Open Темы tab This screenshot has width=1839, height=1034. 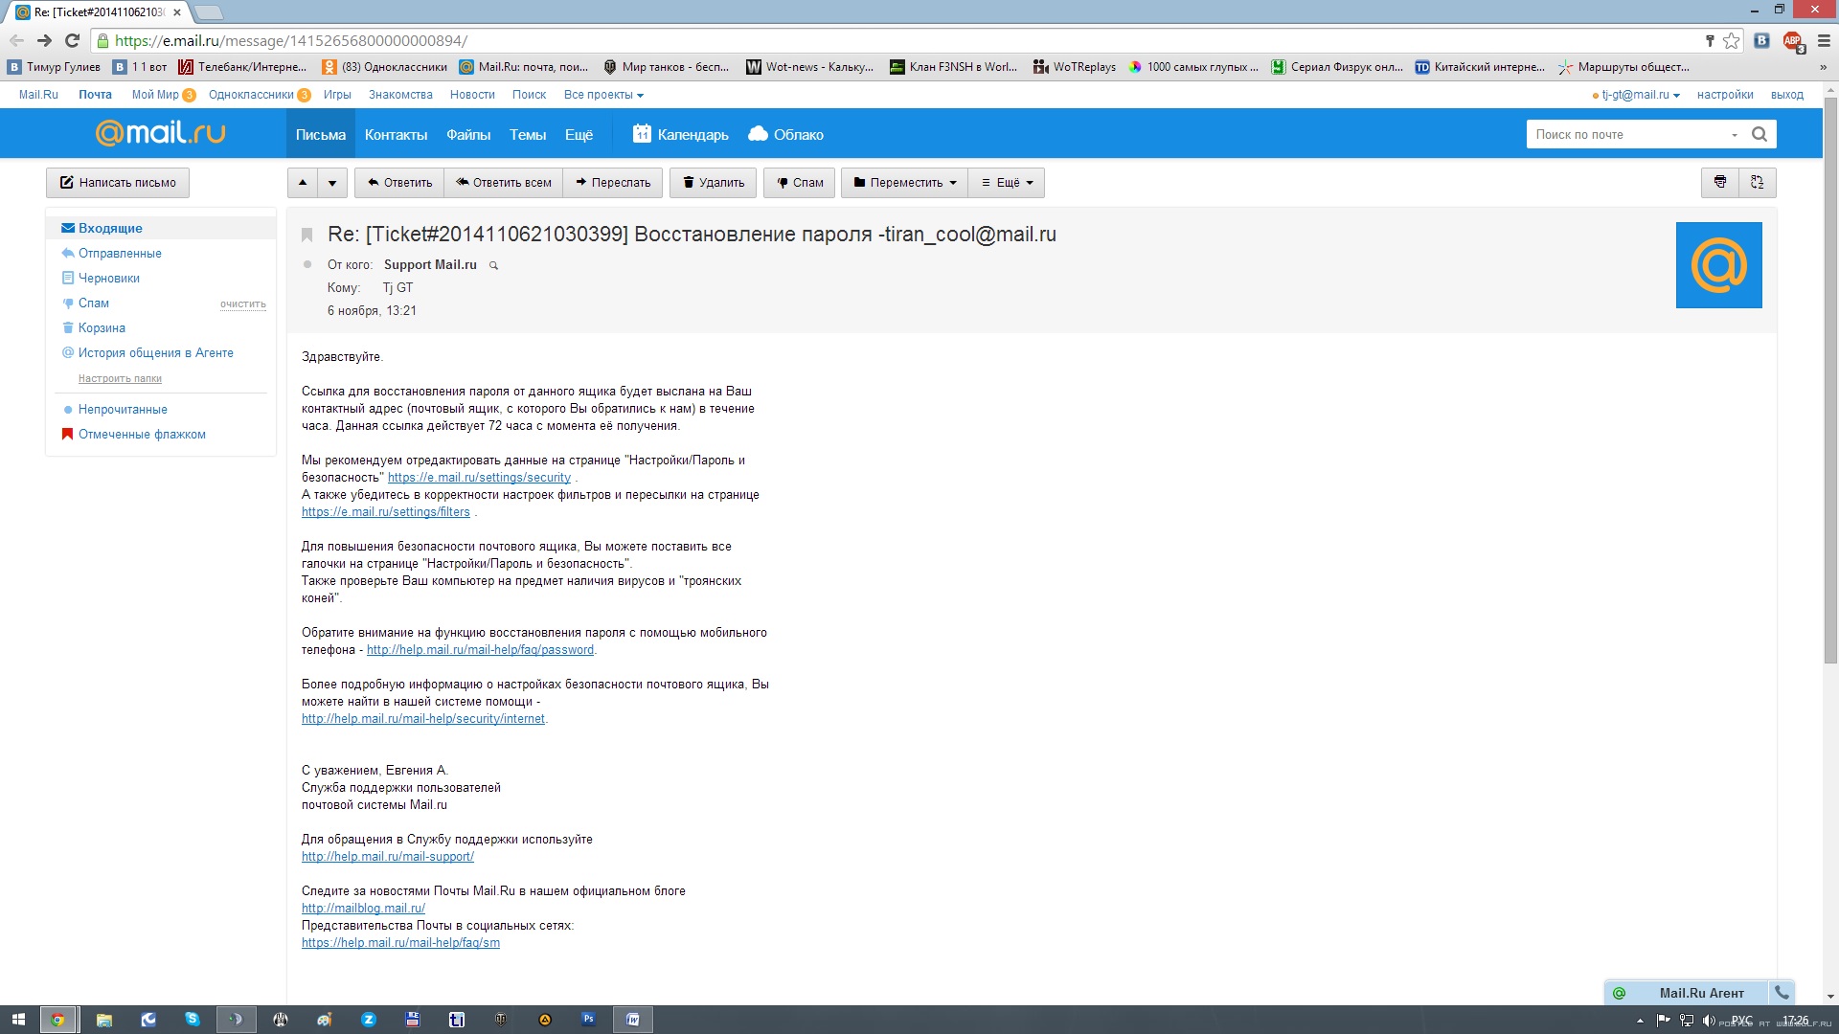click(x=528, y=134)
